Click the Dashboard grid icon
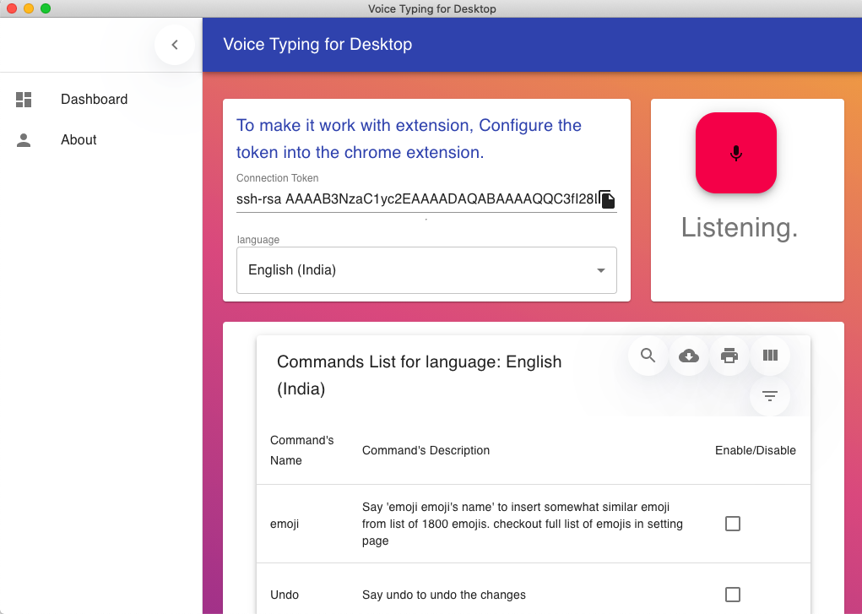Screen dimensions: 862x614 24,100
